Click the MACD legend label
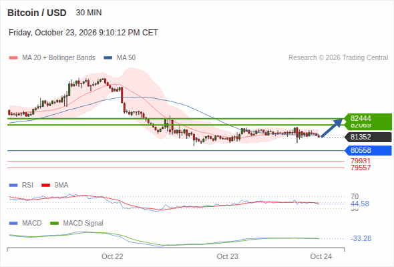 pos(32,224)
